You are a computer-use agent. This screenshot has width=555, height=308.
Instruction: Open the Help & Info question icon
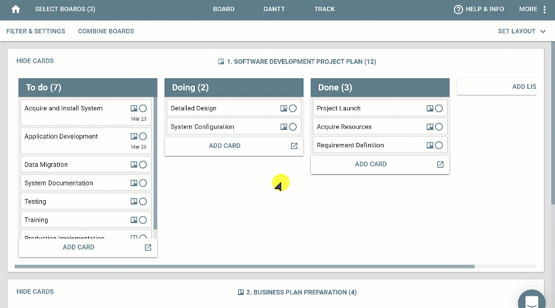tap(458, 9)
